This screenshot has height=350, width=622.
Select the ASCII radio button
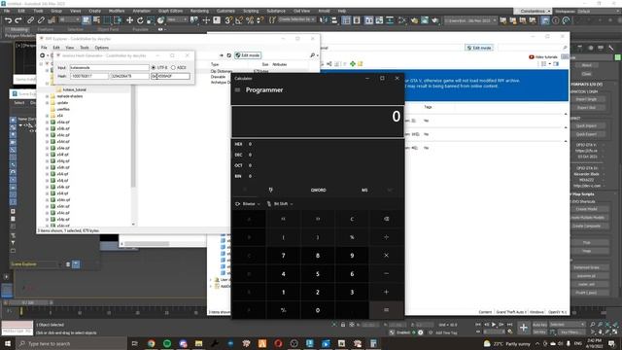[x=173, y=67]
